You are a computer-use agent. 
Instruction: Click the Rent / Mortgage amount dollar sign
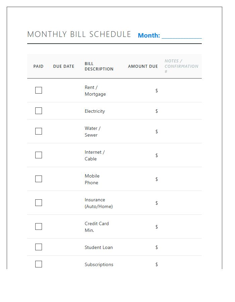156,91
